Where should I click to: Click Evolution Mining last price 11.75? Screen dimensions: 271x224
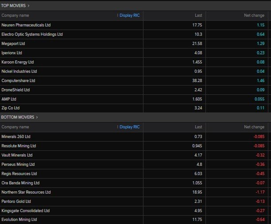click(x=197, y=220)
